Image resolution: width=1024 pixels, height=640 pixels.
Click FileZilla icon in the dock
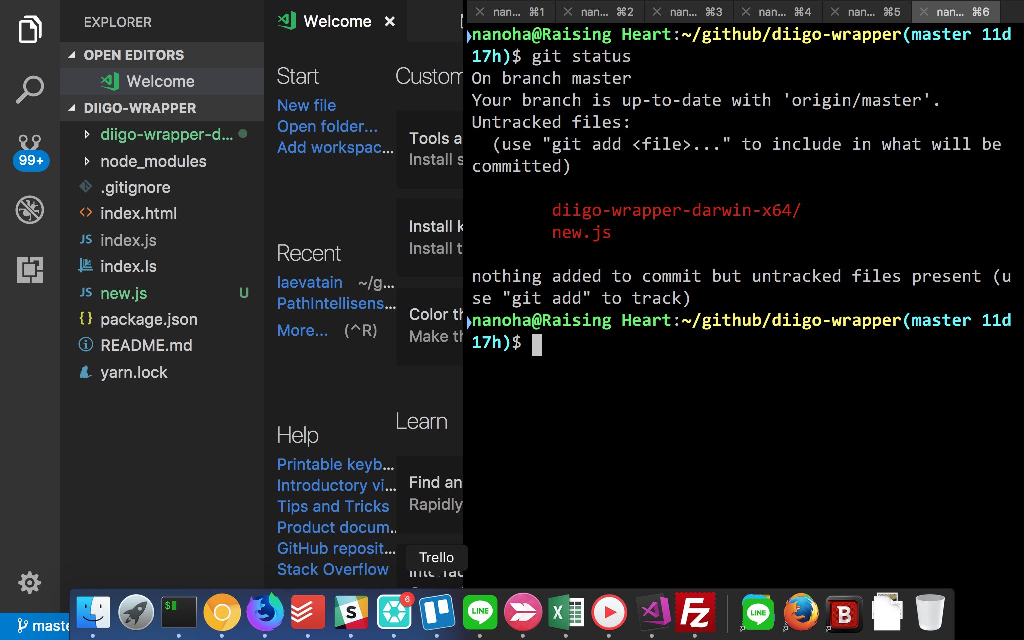tap(695, 612)
